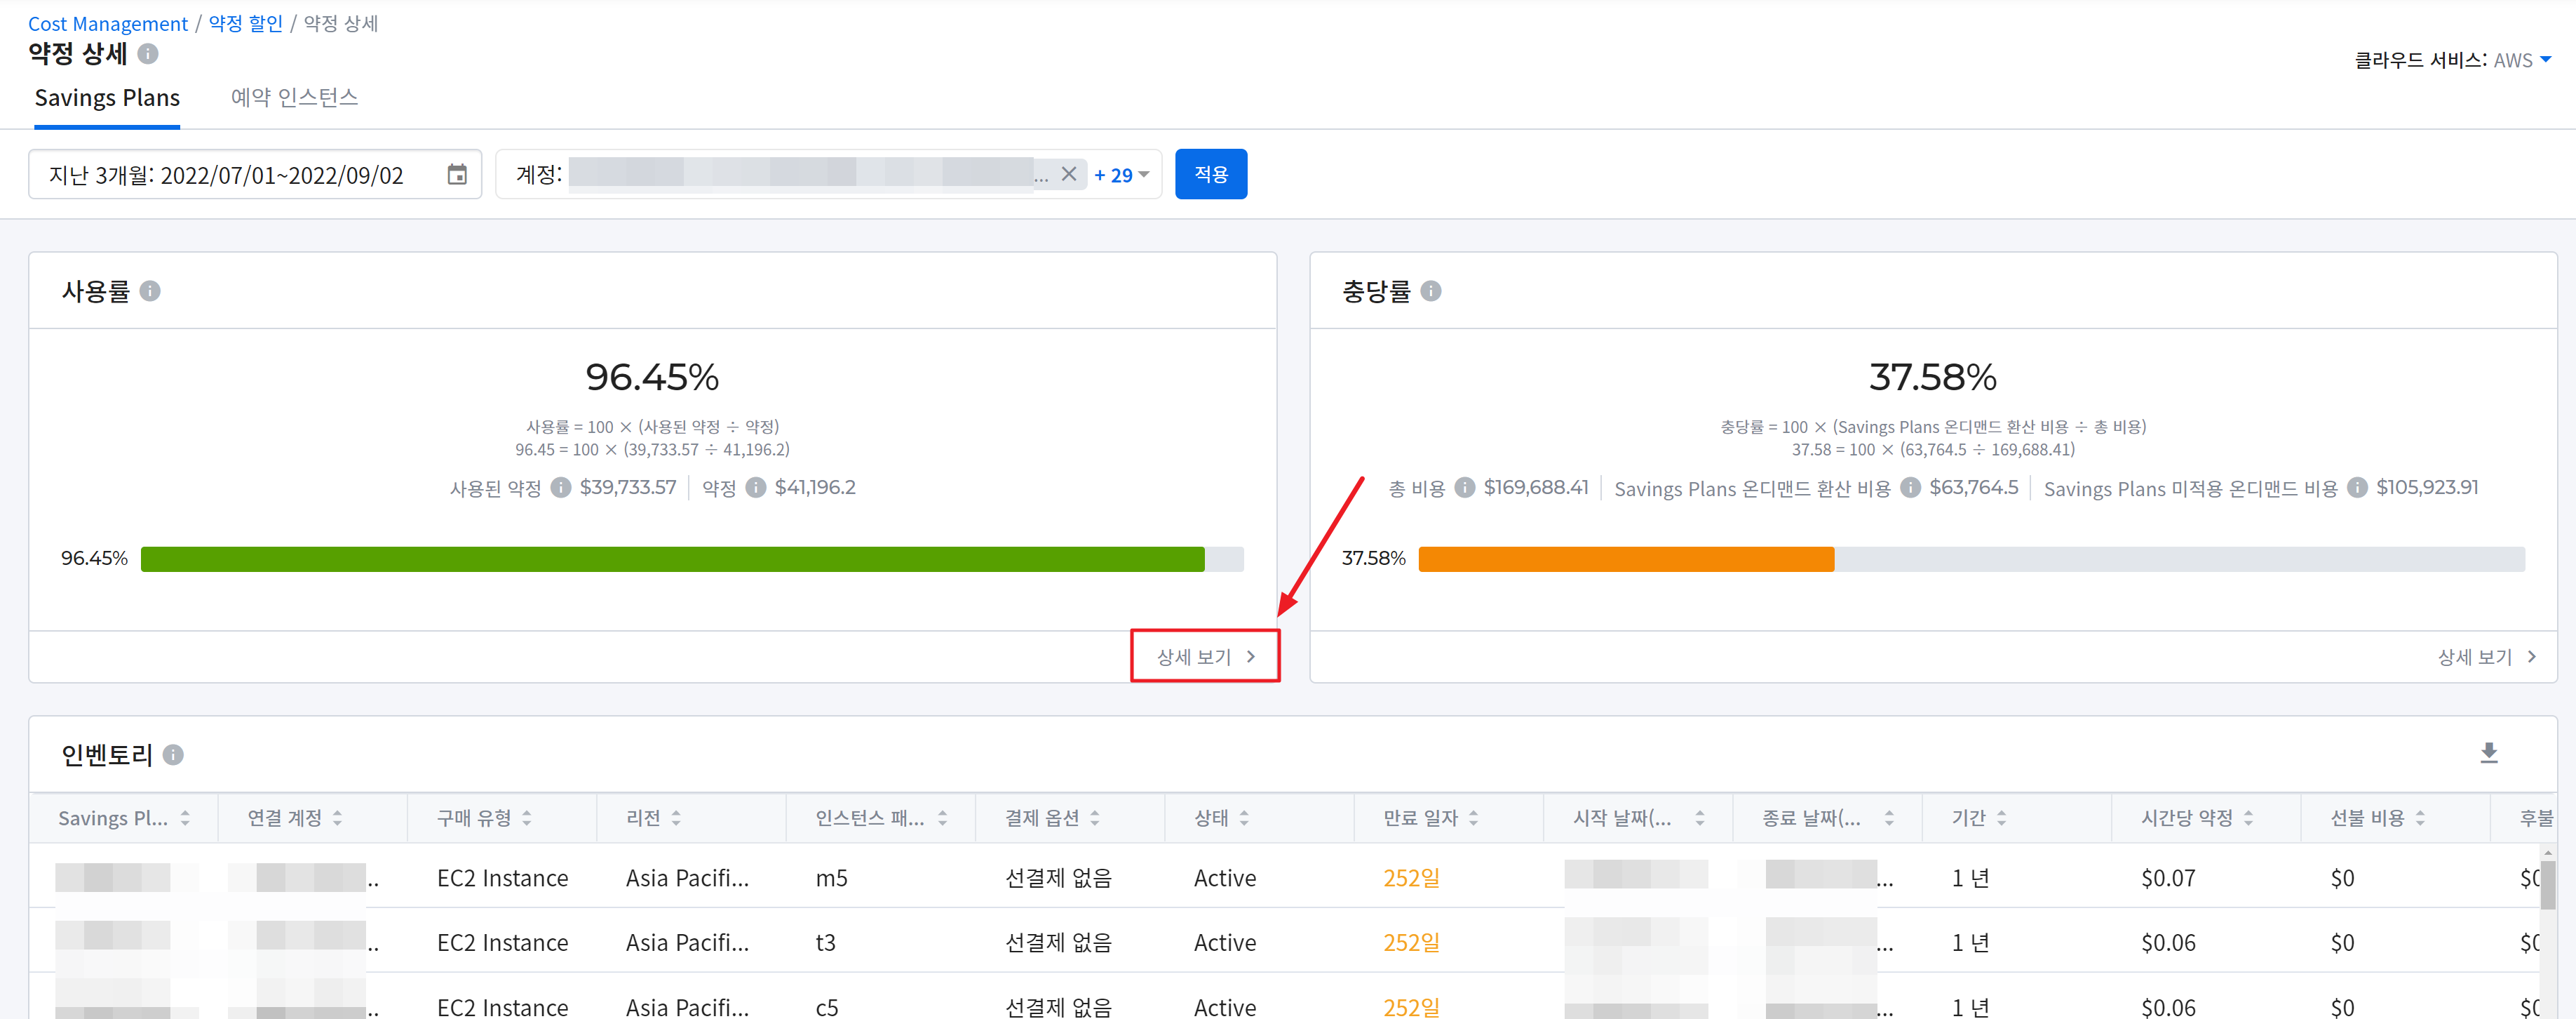Clear selected account with X icon

click(1068, 174)
